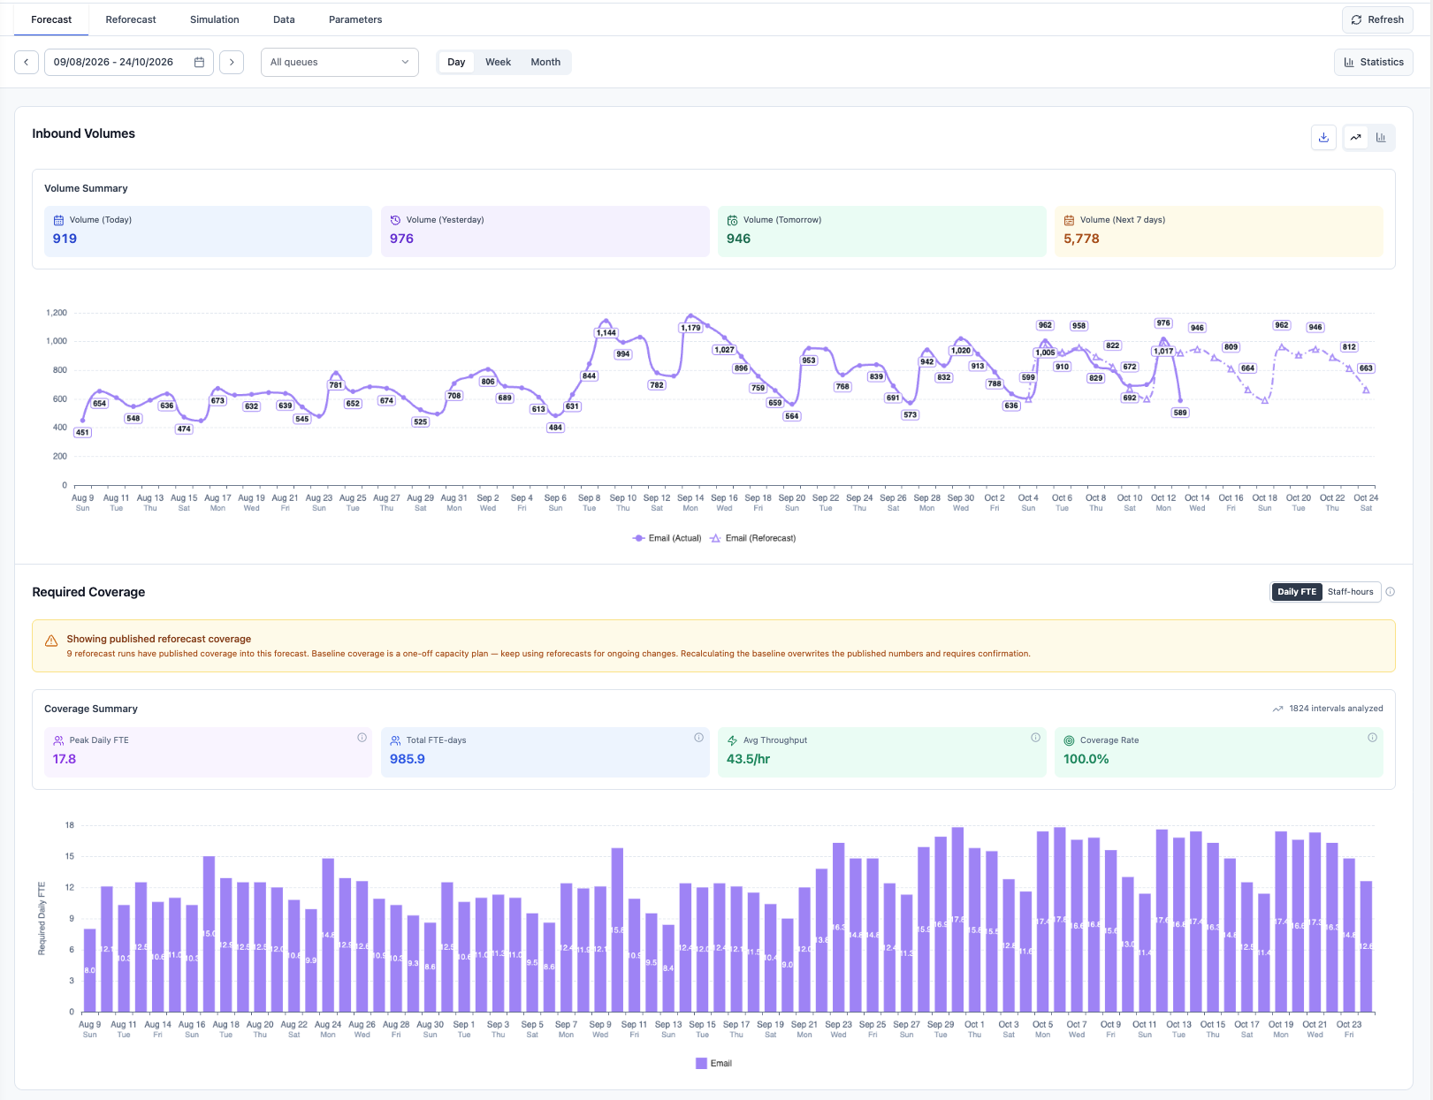Click the 1824 intervals analyzed text
Image resolution: width=1433 pixels, height=1100 pixels.
pyautogui.click(x=1336, y=709)
